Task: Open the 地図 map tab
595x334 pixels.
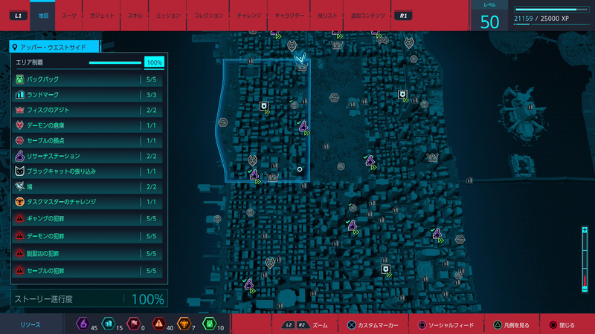Action: point(43,16)
